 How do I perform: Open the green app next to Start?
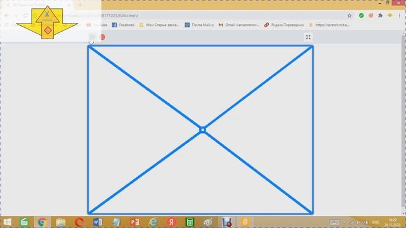point(24,222)
